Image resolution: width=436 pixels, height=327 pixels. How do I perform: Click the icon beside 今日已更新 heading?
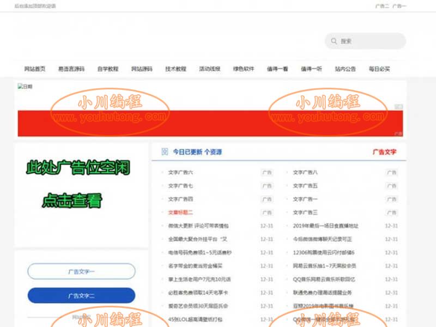(165, 152)
